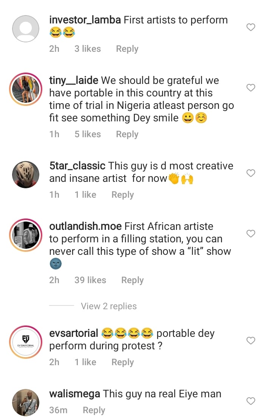Tap heart on tiny__laide's comment
The width and height of the screenshot is (272, 420).
click(251, 88)
